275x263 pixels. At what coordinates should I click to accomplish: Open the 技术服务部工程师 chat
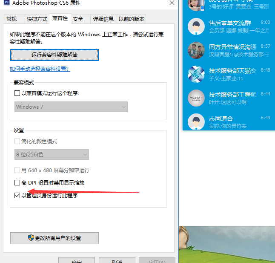[229, 98]
